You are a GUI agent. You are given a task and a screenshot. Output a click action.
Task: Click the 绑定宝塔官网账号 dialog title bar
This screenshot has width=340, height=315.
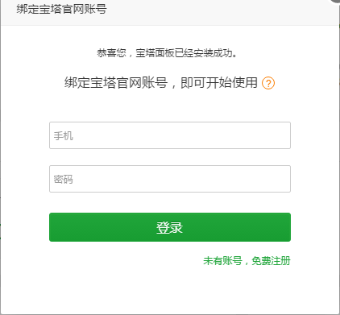[x=170, y=12]
